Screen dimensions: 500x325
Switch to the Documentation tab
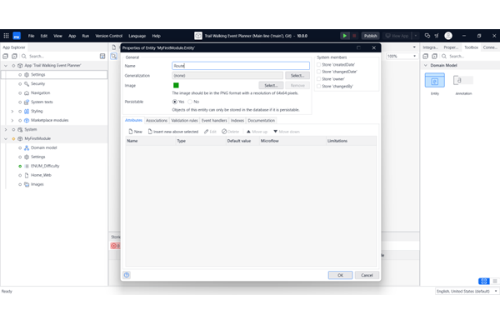point(261,121)
